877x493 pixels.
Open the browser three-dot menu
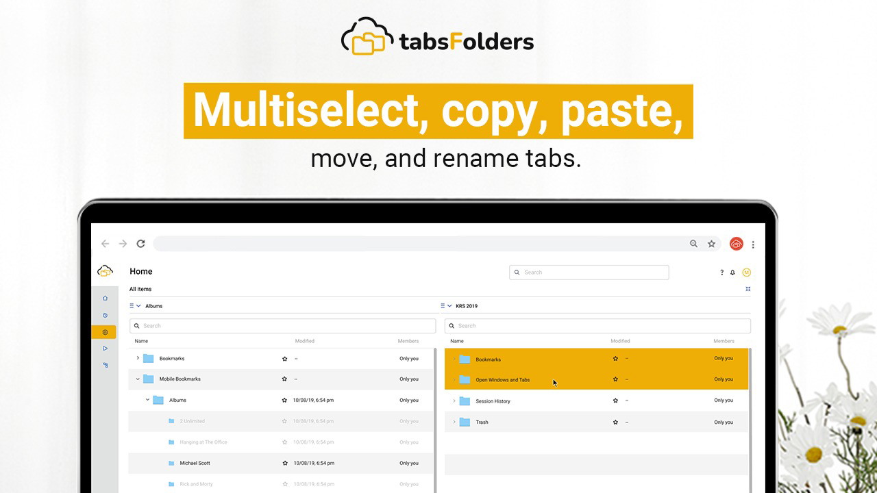[x=753, y=244]
